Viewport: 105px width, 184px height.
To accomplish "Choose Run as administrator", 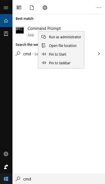I will tap(61, 37).
